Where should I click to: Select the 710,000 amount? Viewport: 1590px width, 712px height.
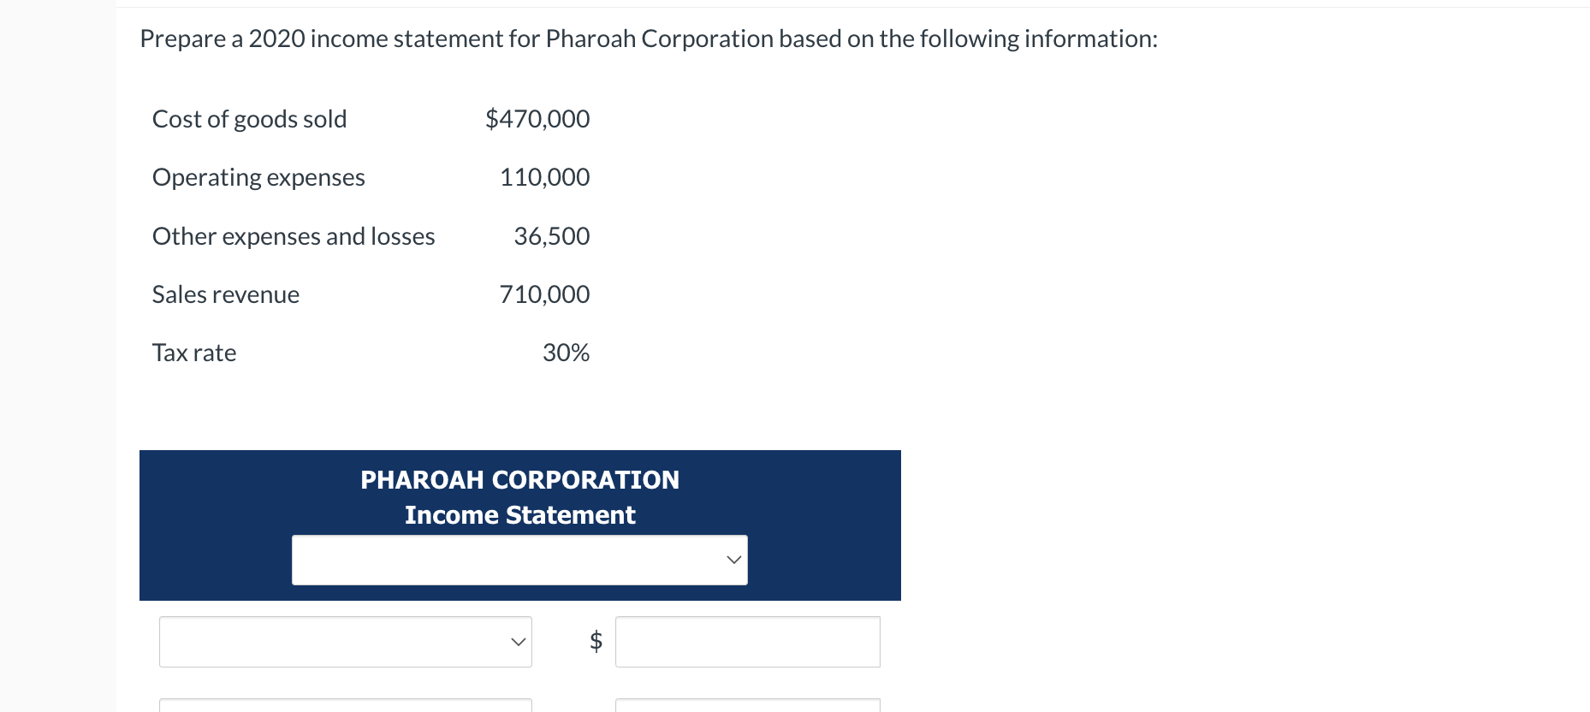point(544,294)
